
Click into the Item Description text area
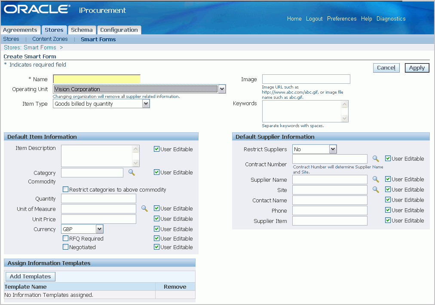pos(97,156)
